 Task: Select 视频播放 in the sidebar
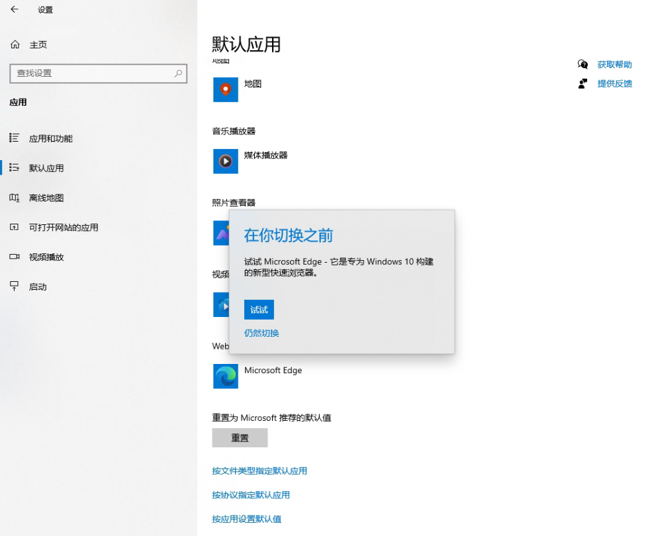[x=46, y=257]
